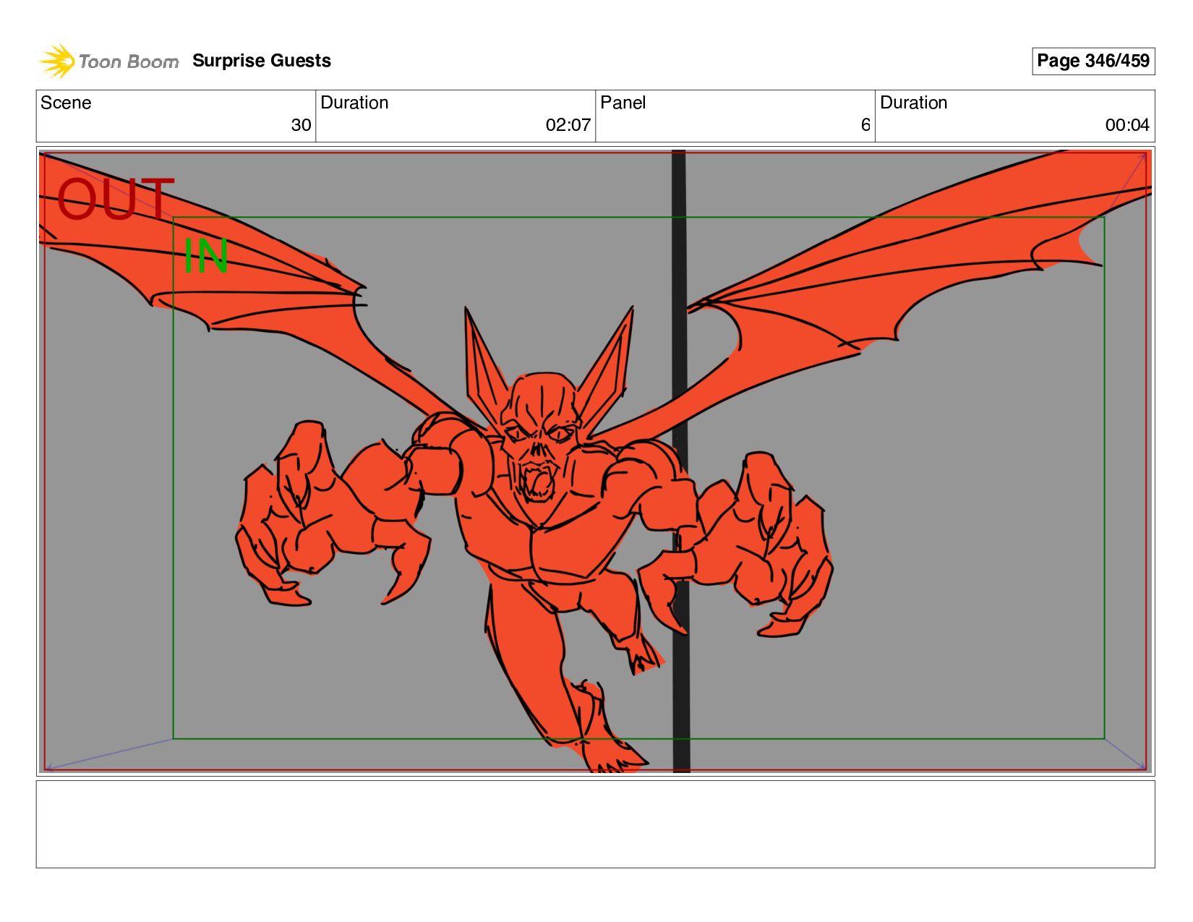
Task: Click the panel number value '6'
Action: (865, 125)
